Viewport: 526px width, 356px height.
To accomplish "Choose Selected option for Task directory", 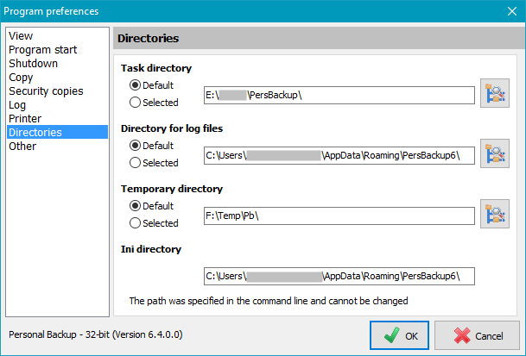I will 154,102.
